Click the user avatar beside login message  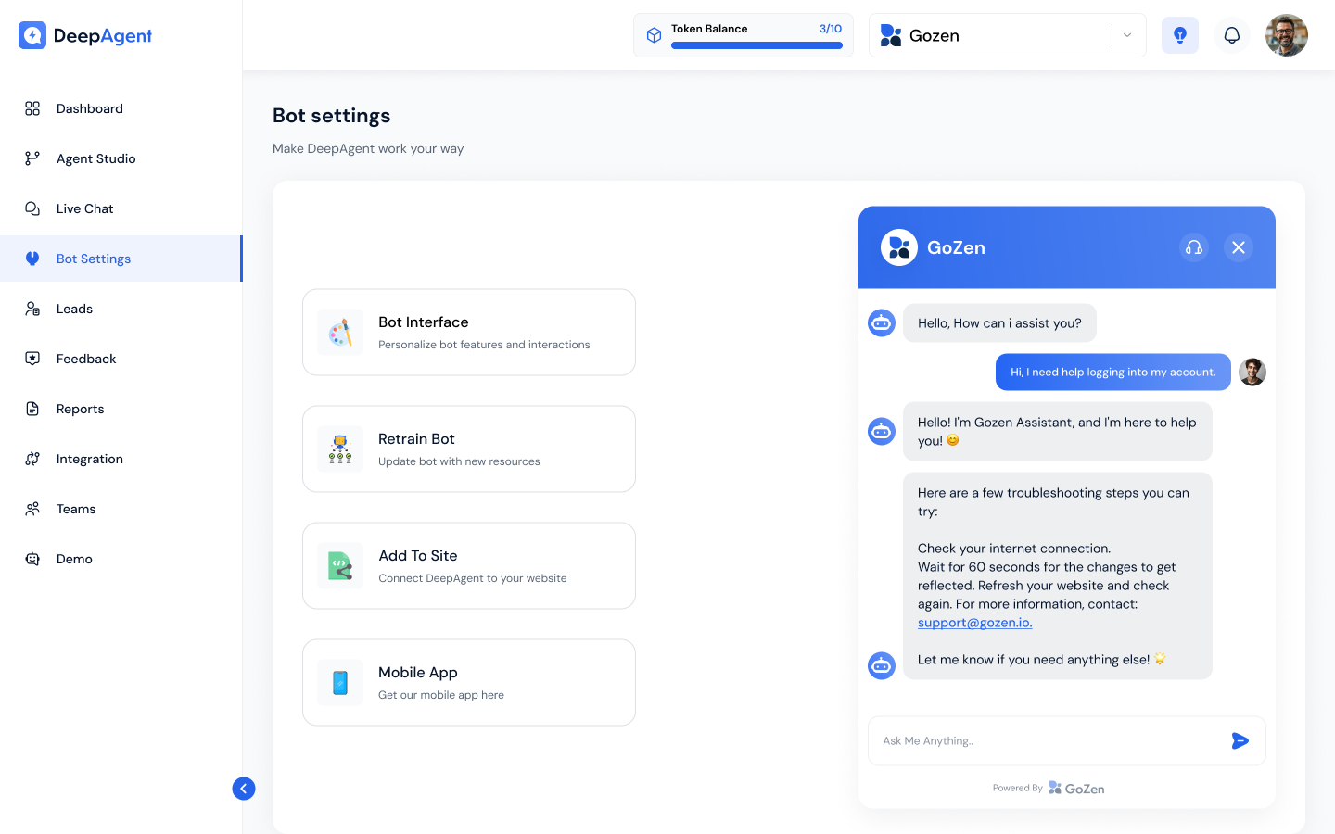pyautogui.click(x=1252, y=372)
